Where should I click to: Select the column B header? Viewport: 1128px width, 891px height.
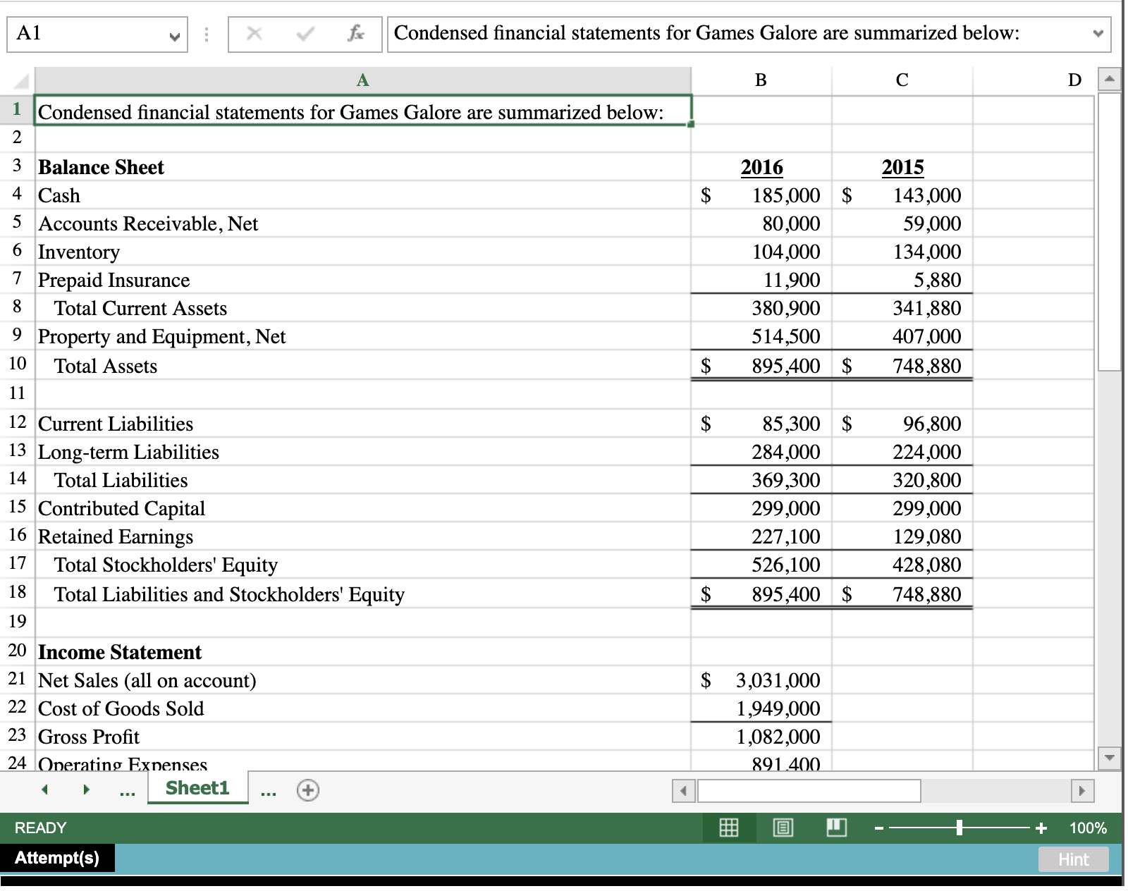pos(760,80)
